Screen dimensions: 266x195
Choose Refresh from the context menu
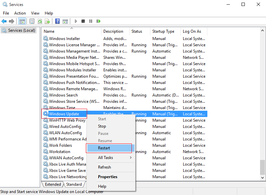[111, 167]
